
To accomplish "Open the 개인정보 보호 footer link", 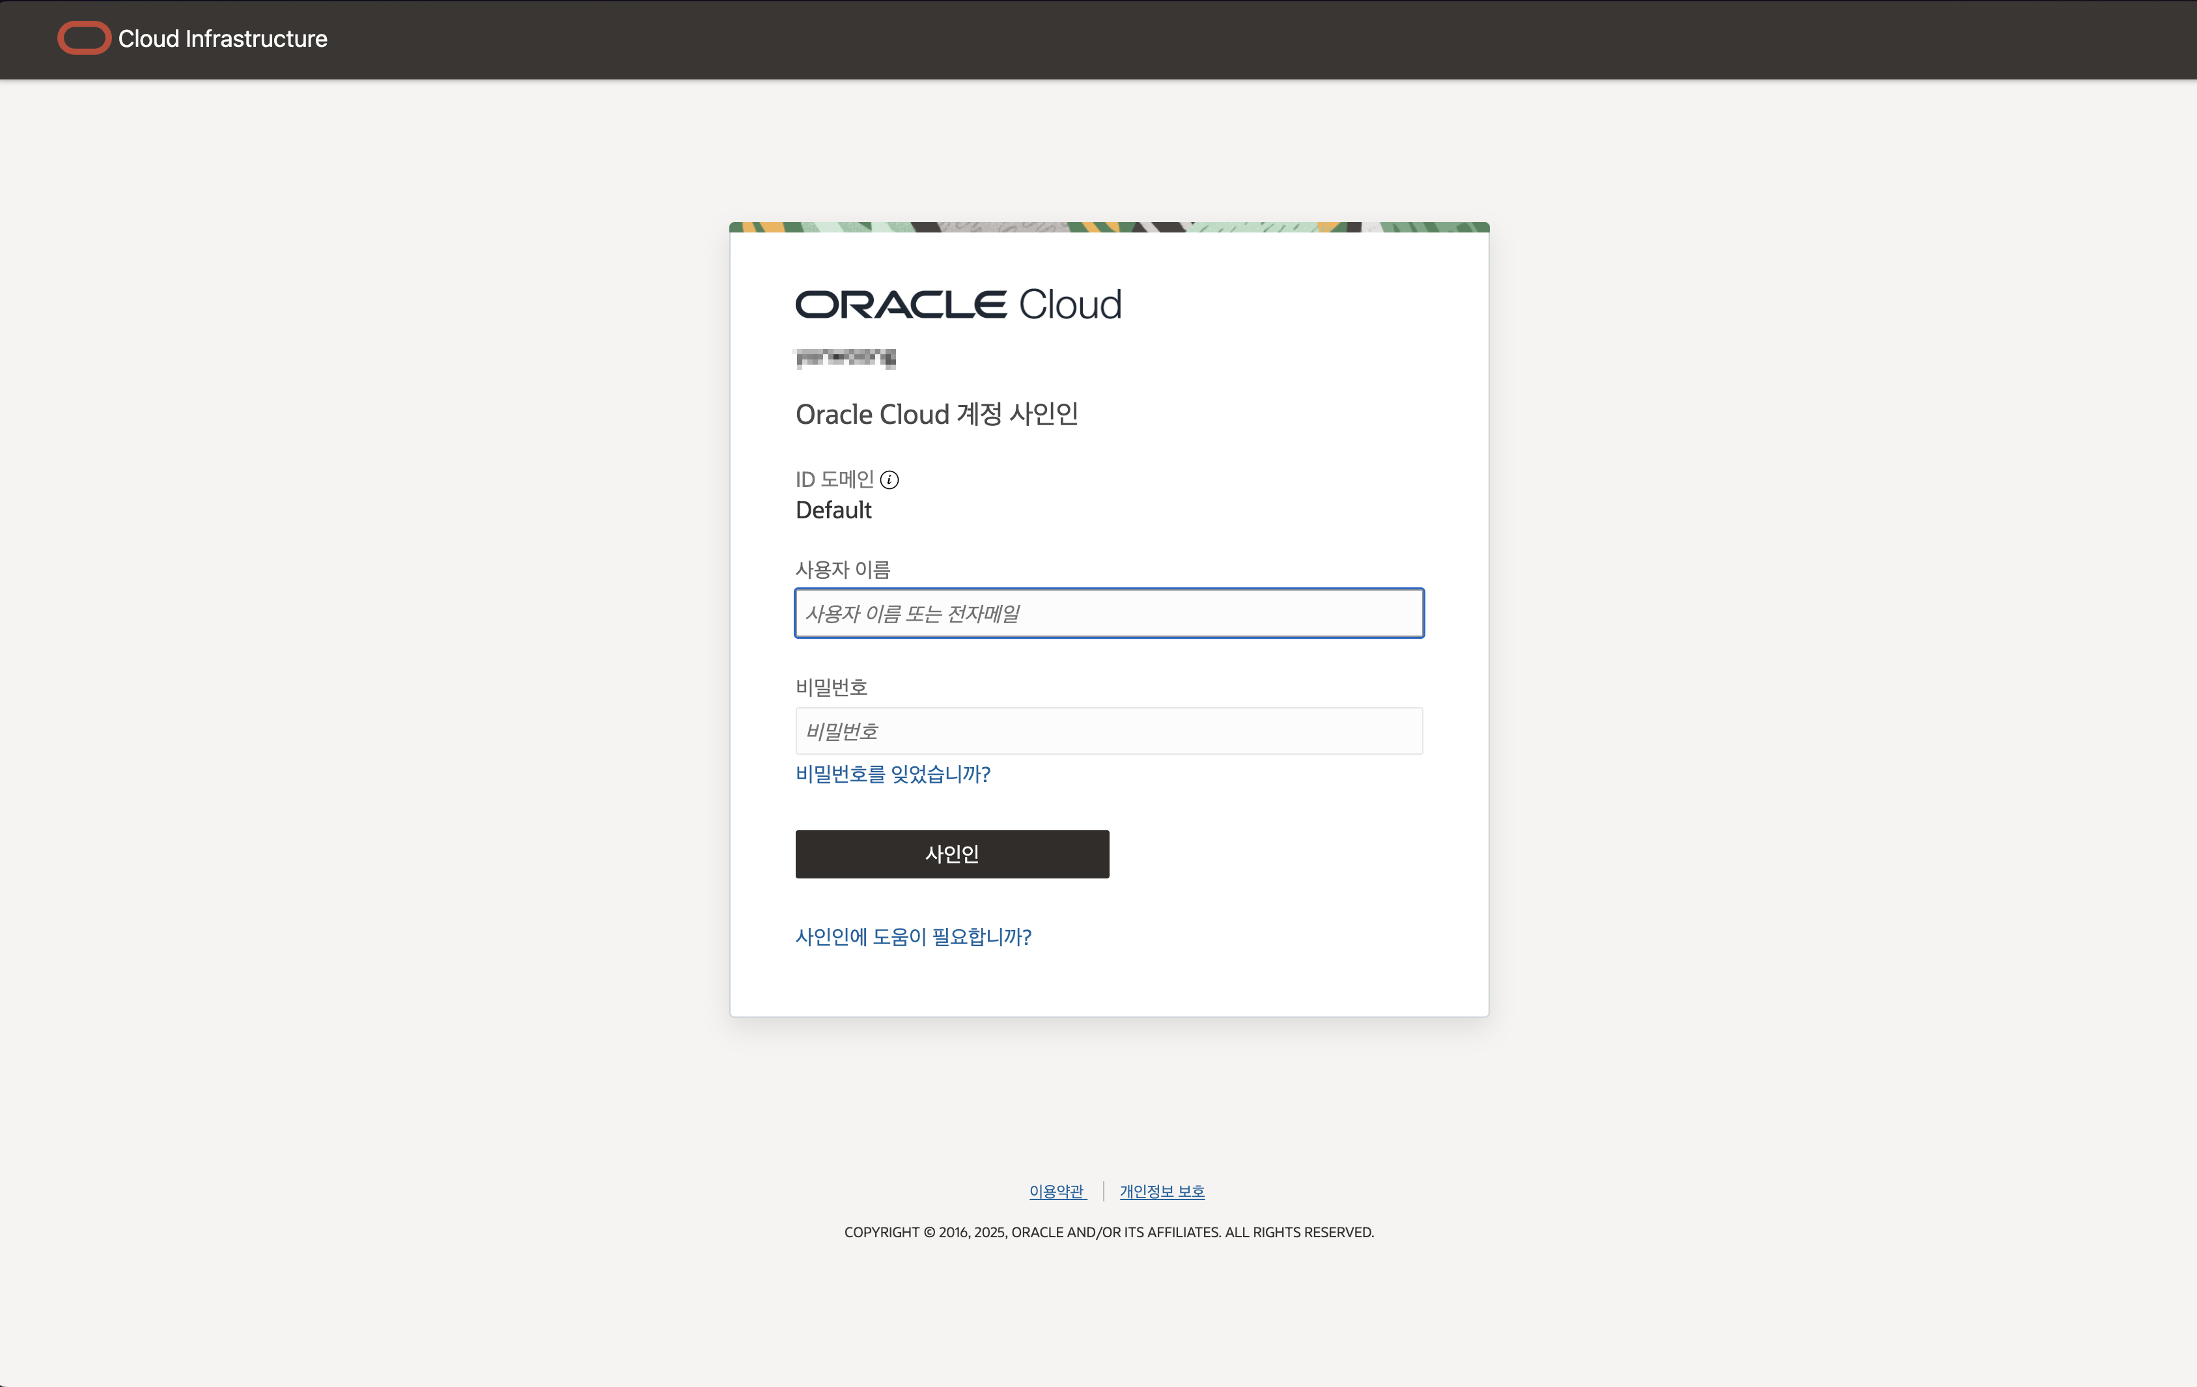I will pos(1162,1191).
